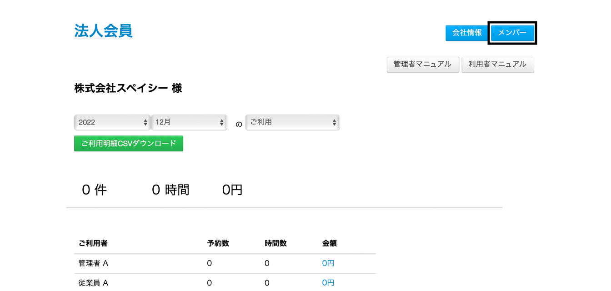Click the 0 時間 summary total
Screen dimensions: 611x291
(x=170, y=190)
